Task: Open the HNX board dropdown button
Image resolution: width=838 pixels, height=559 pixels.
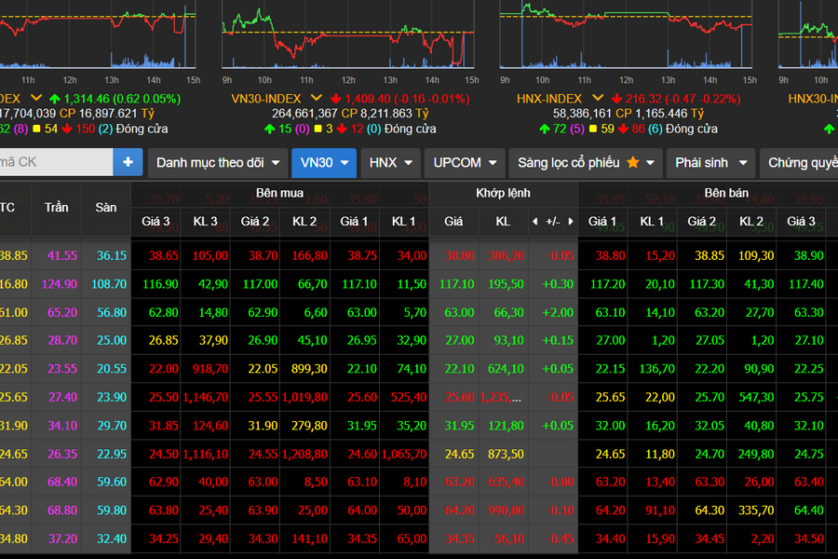Action: click(391, 163)
